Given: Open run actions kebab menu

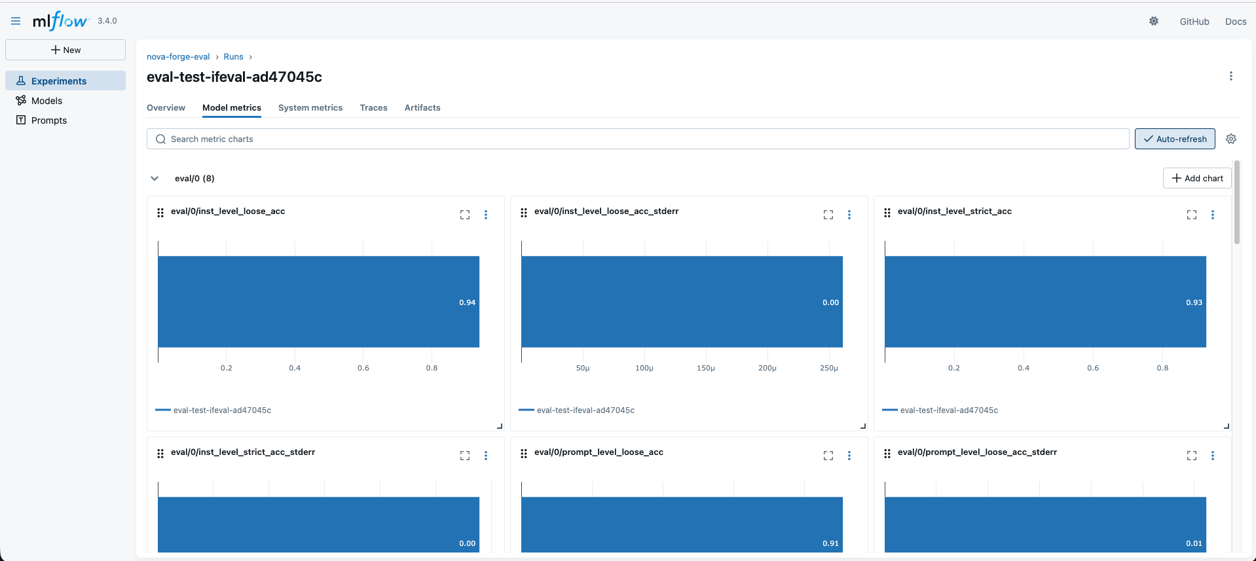Looking at the screenshot, I should (x=1231, y=77).
